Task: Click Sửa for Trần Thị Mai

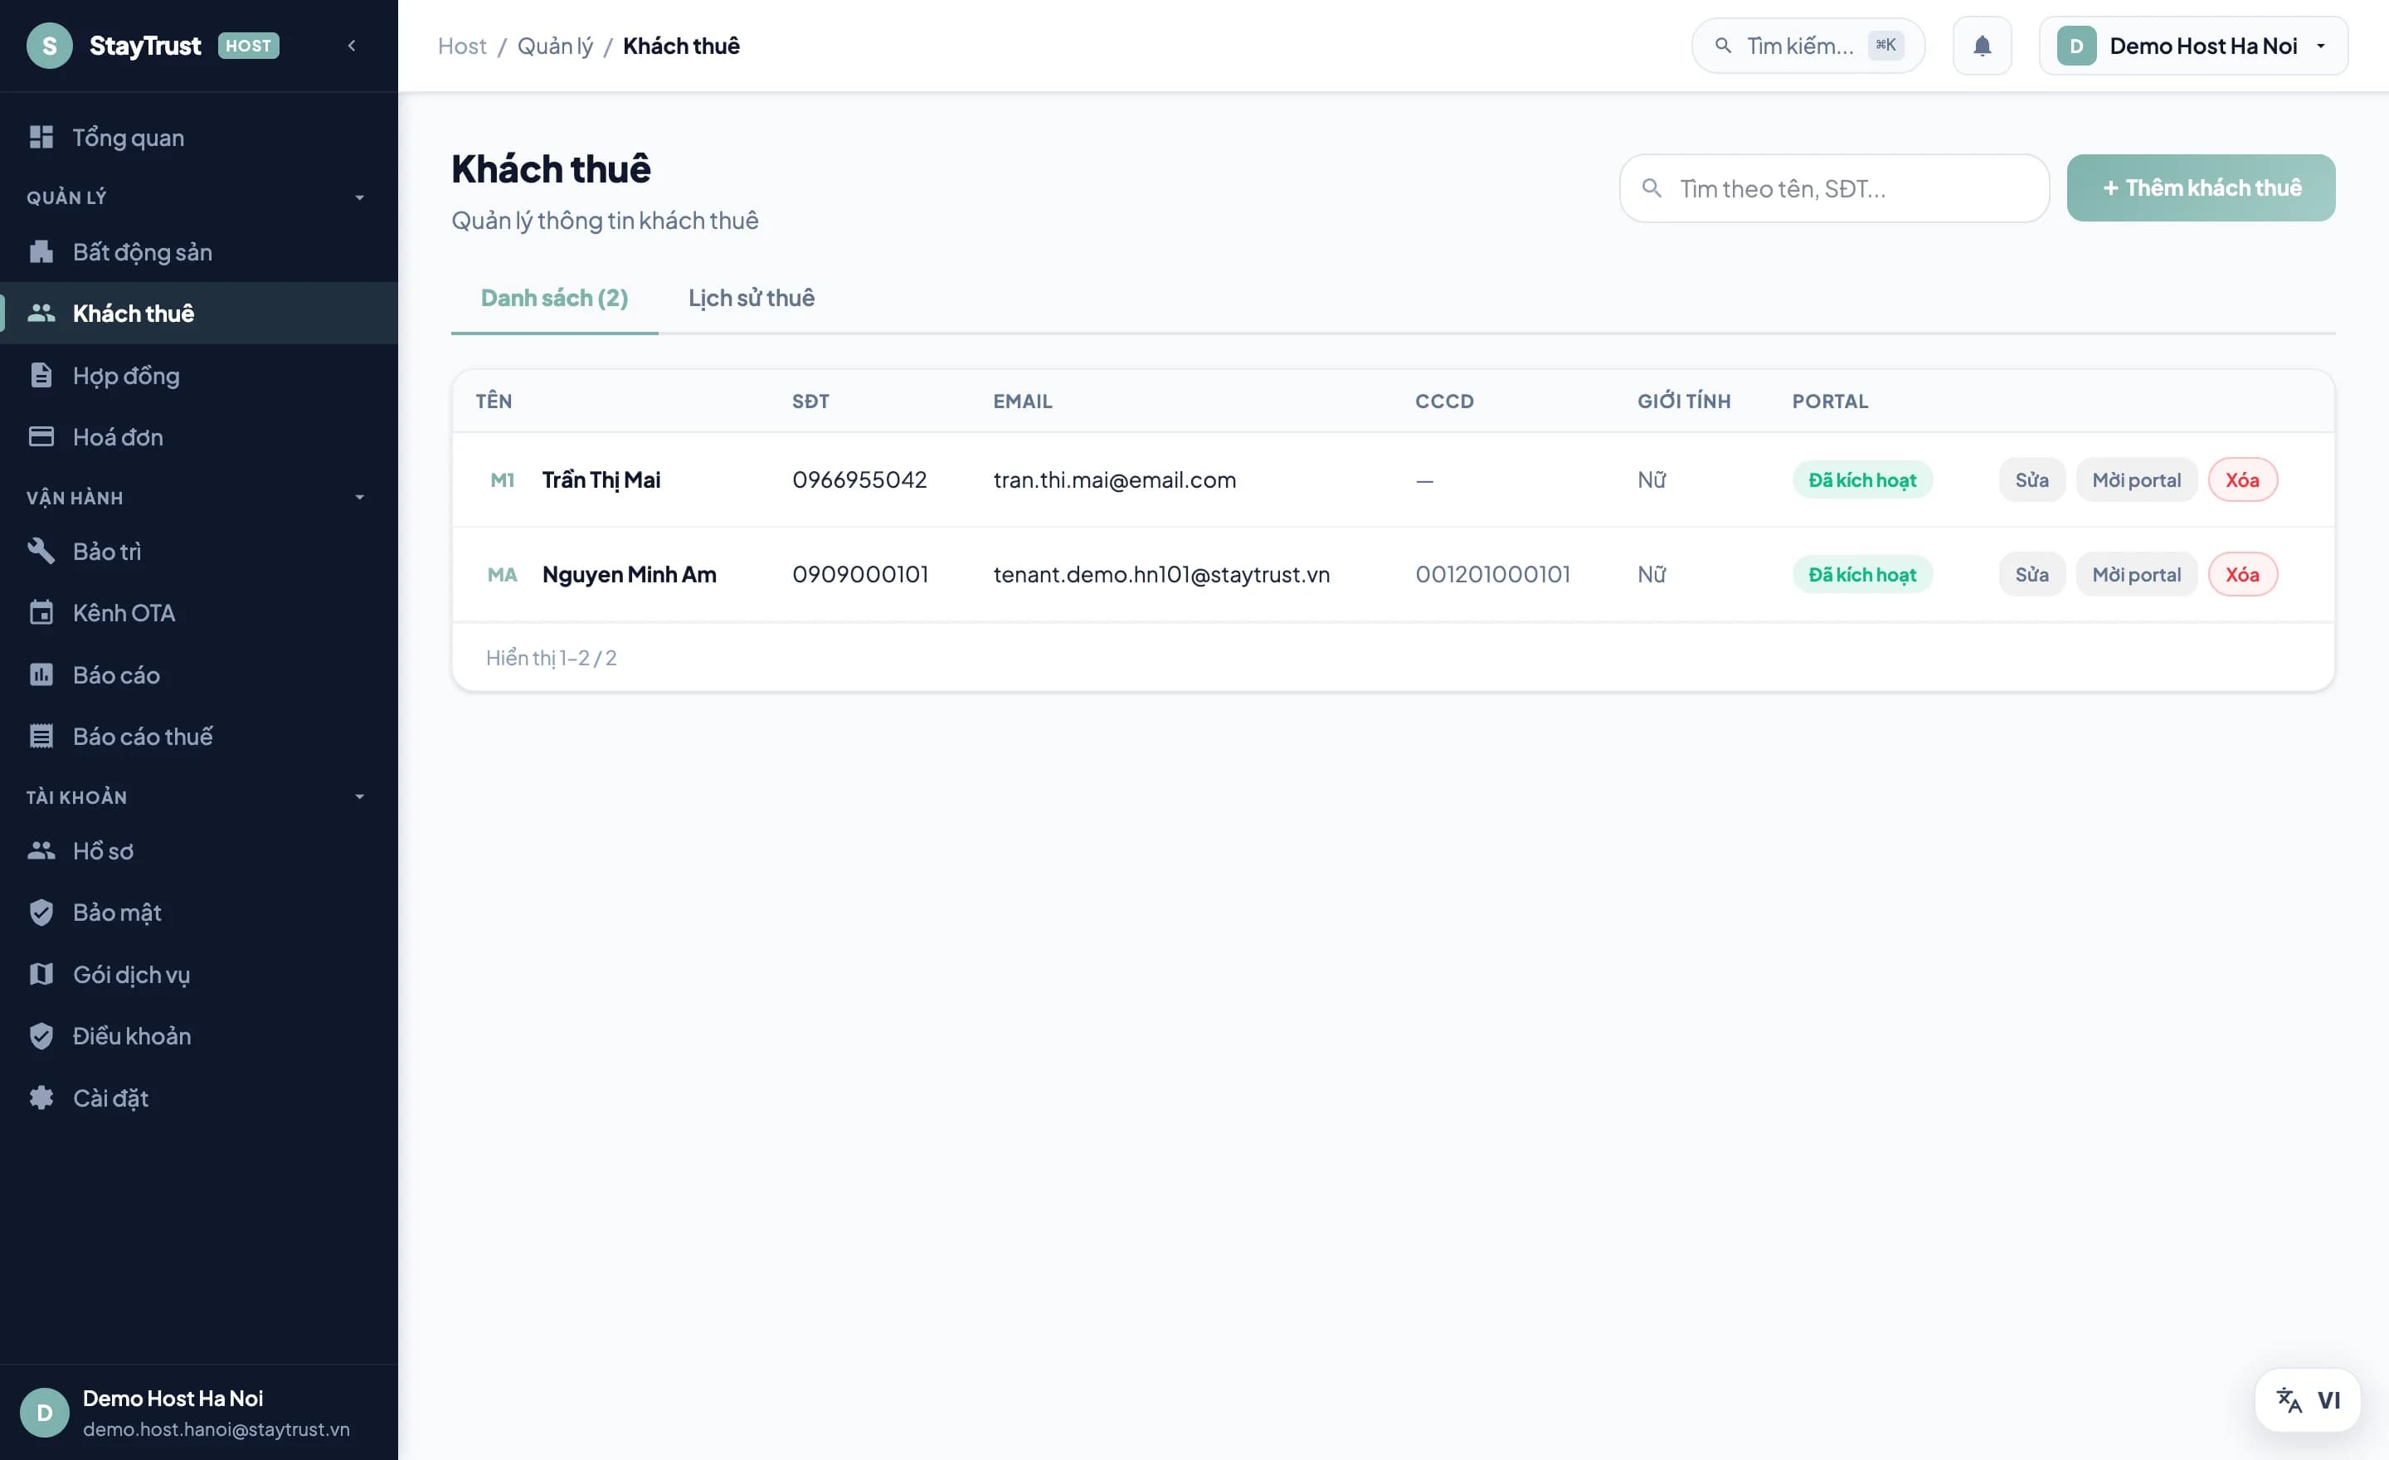Action: click(x=2031, y=479)
